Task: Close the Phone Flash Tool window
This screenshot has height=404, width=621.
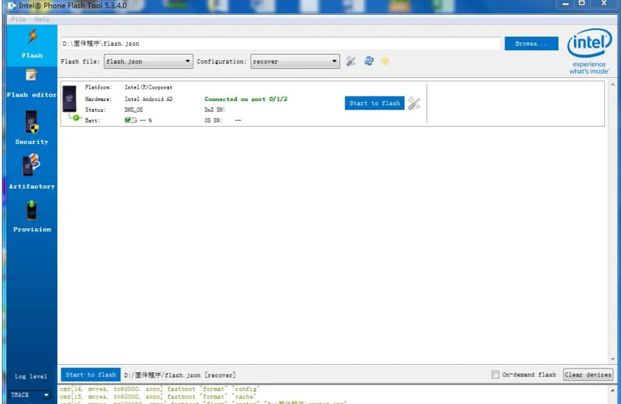Action: 604,4
